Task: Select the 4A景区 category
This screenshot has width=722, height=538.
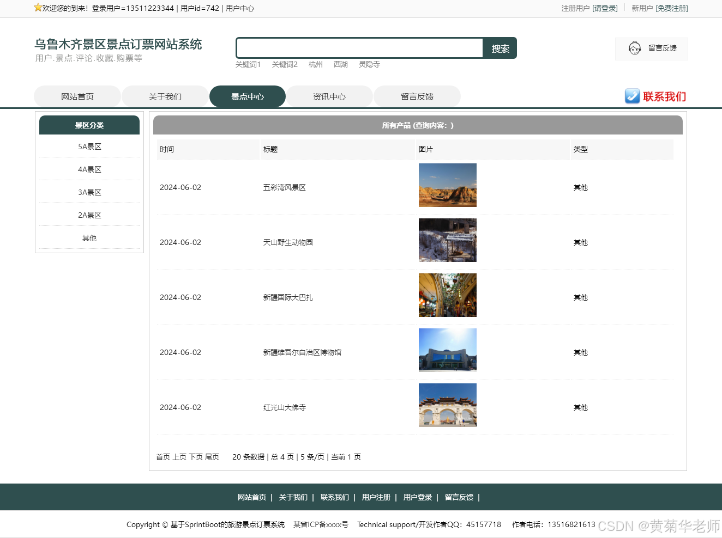Action: [x=89, y=169]
